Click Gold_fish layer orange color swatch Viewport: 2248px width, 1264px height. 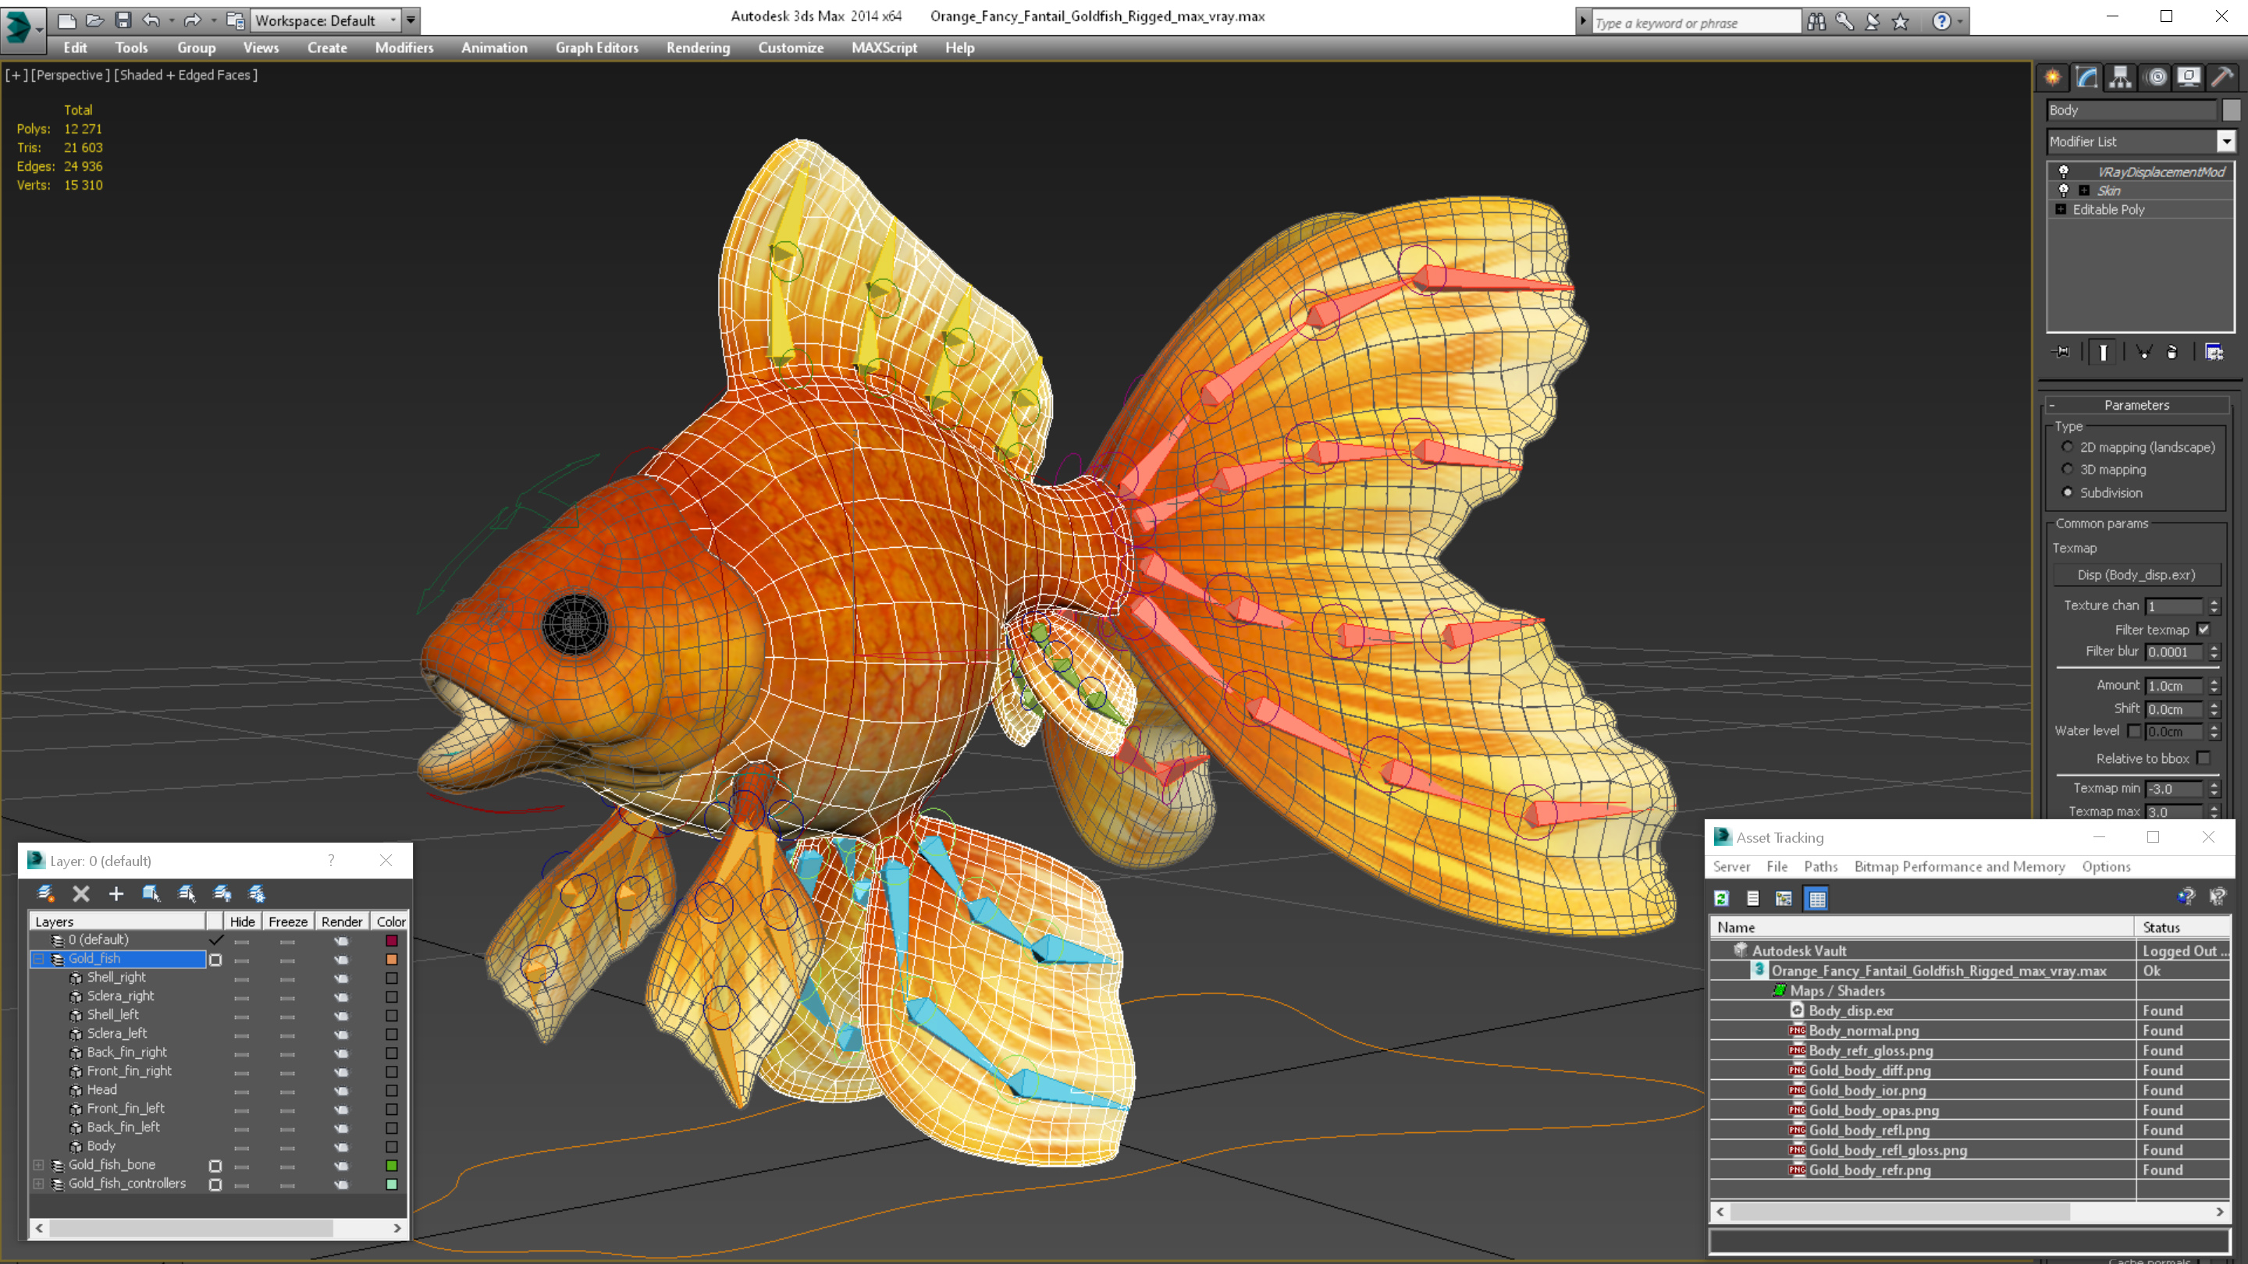coord(392,960)
